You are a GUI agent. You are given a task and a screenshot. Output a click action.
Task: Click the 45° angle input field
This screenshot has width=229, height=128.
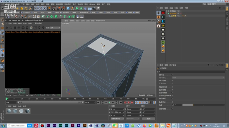point(177,105)
